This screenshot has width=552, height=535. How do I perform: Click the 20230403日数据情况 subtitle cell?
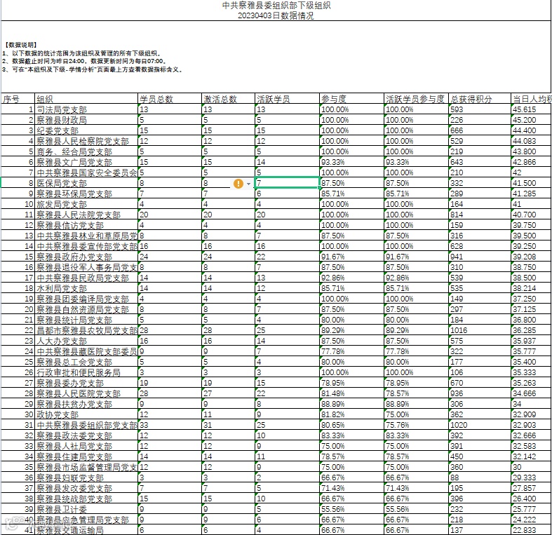(x=276, y=16)
